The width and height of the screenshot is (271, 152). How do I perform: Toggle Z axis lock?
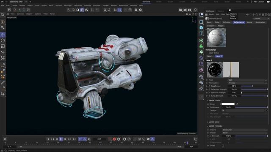click(24, 10)
